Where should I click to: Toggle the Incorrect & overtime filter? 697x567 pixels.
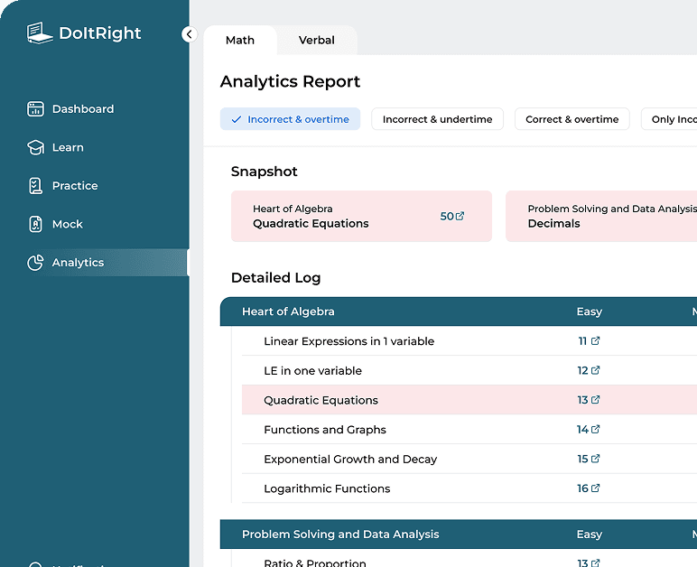click(x=290, y=119)
